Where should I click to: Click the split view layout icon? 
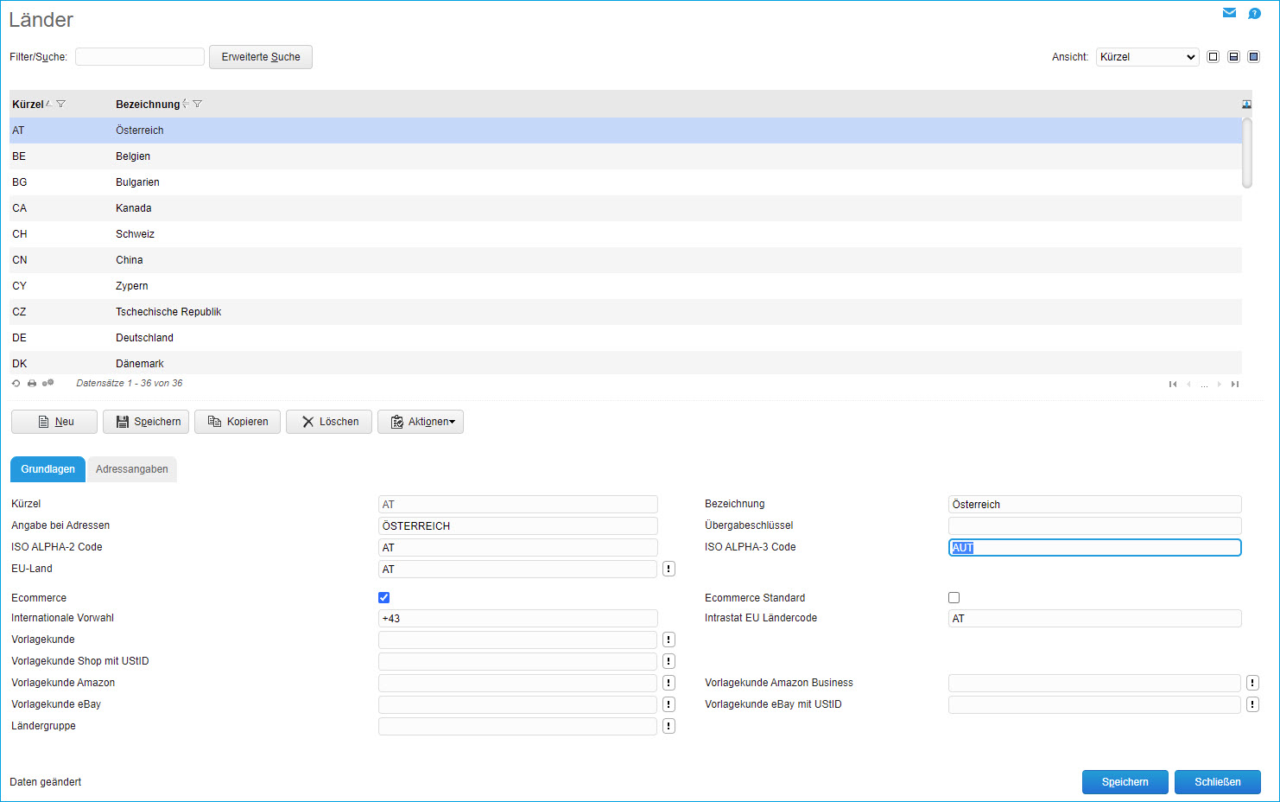coord(1233,57)
